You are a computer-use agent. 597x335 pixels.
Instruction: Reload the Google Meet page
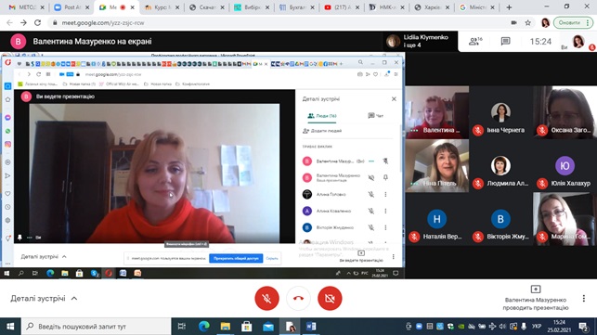(x=37, y=23)
